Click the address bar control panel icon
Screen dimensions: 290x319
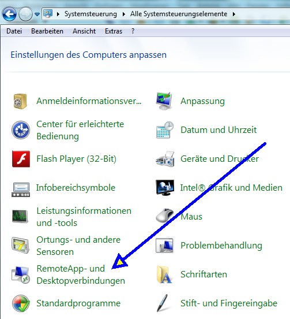pos(48,14)
